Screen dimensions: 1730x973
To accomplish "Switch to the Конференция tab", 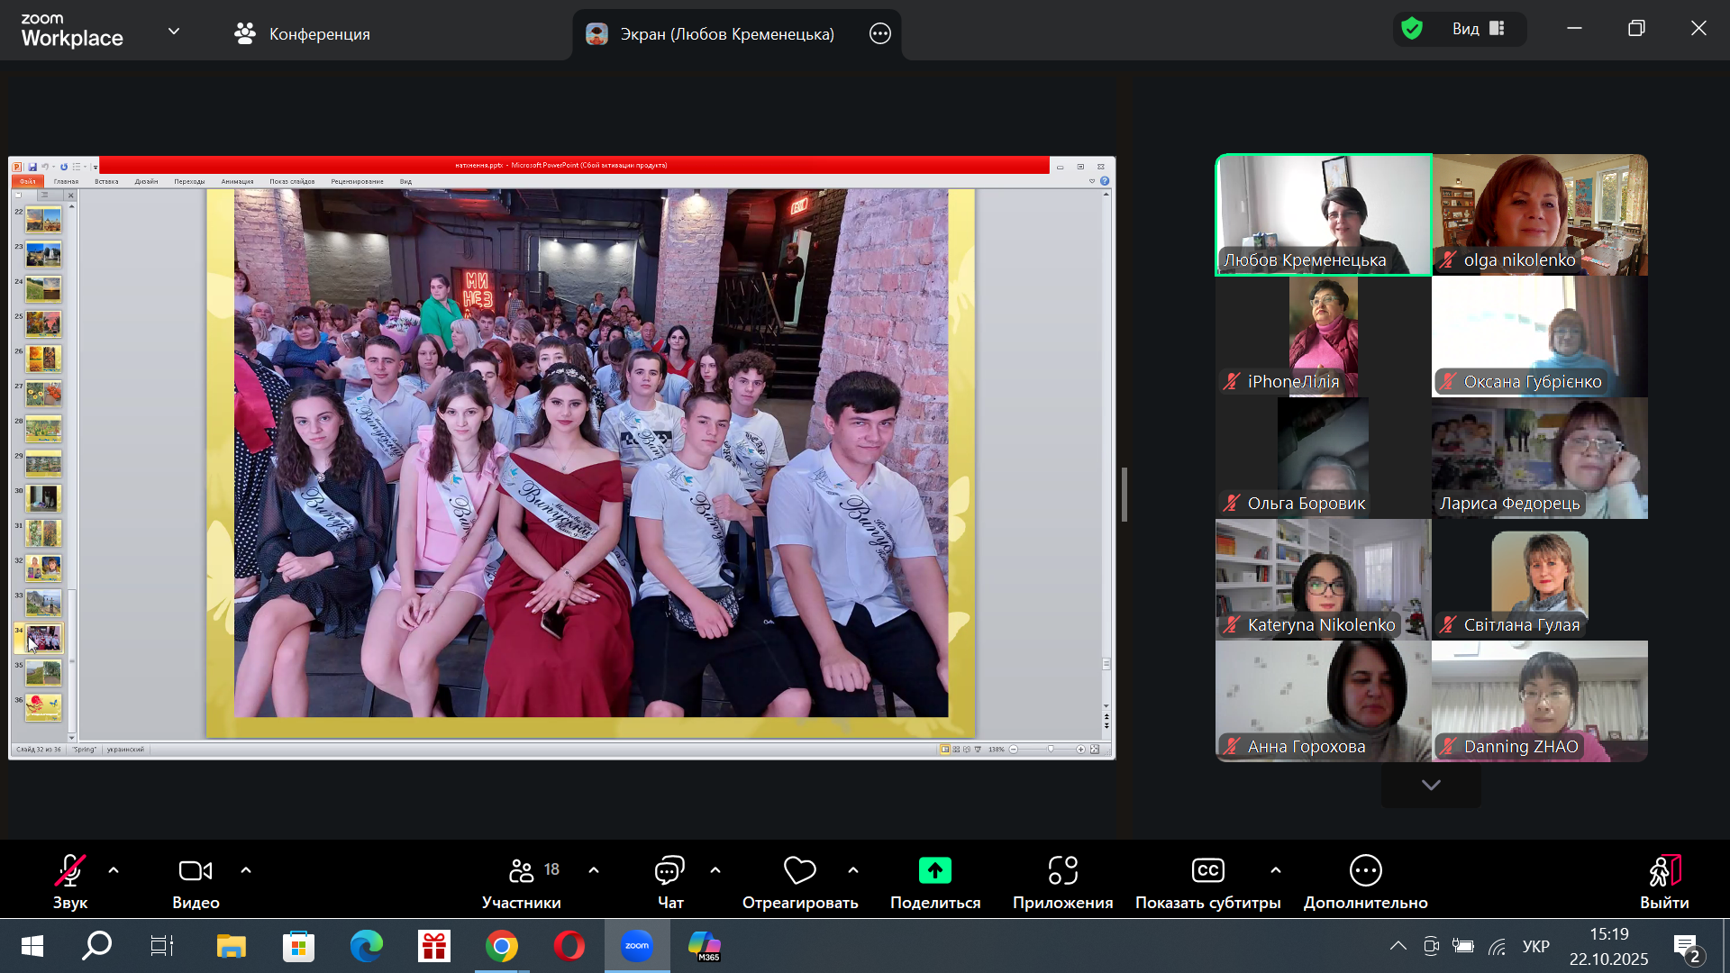I will pos(302,34).
